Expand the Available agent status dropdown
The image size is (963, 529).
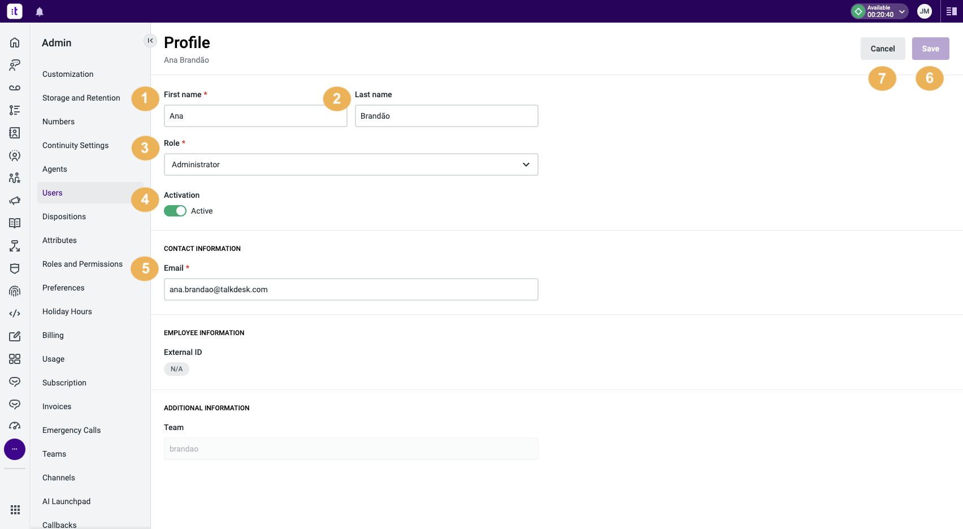pos(902,11)
